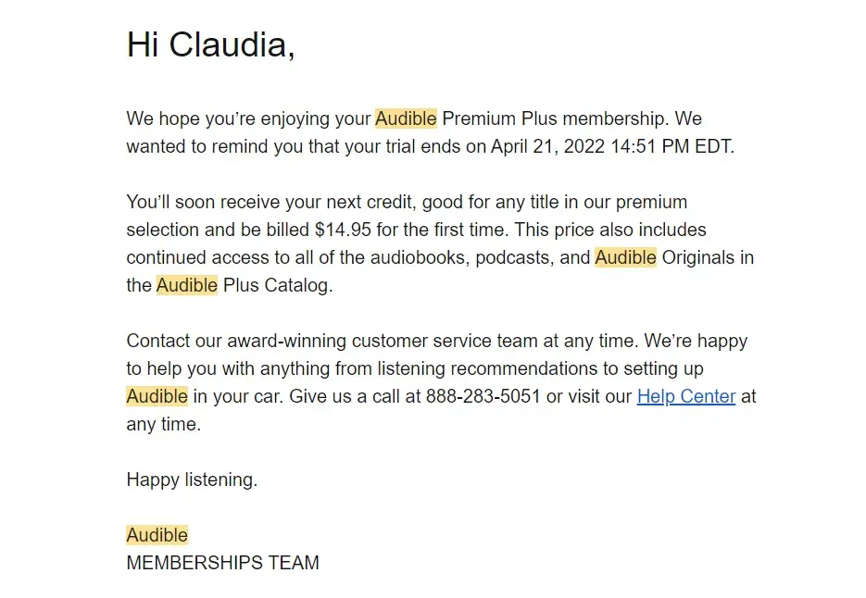Click the phone number 888-283-5051
This screenshot has width=866, height=598.
(x=483, y=397)
